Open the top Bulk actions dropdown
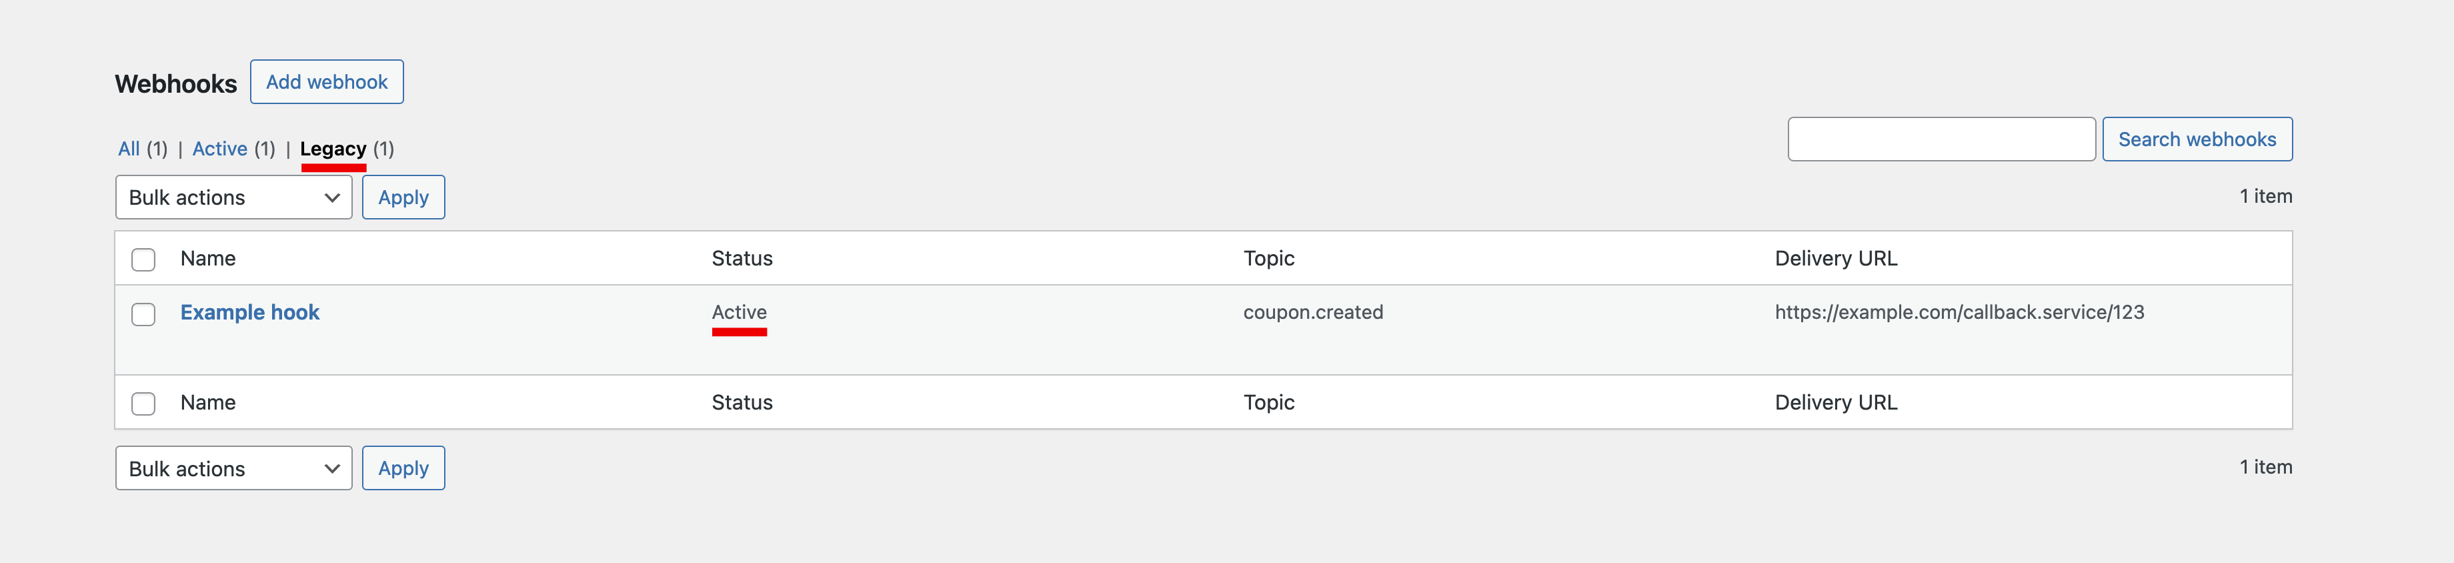The height and width of the screenshot is (563, 2454). tap(233, 197)
